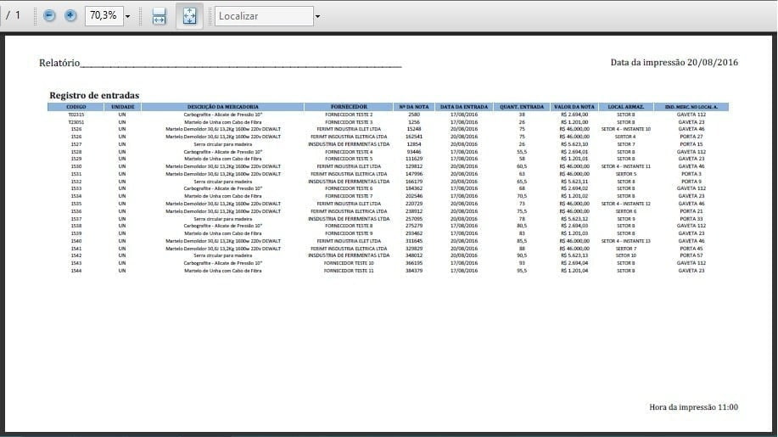
Task: Open the zoom percentage dropdown arrow
Action: tap(128, 16)
